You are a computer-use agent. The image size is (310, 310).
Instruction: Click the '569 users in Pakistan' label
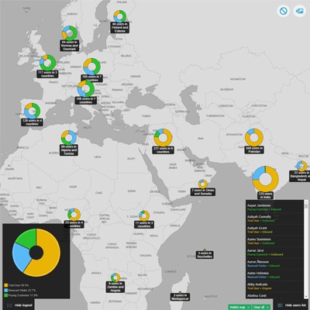tap(254, 150)
